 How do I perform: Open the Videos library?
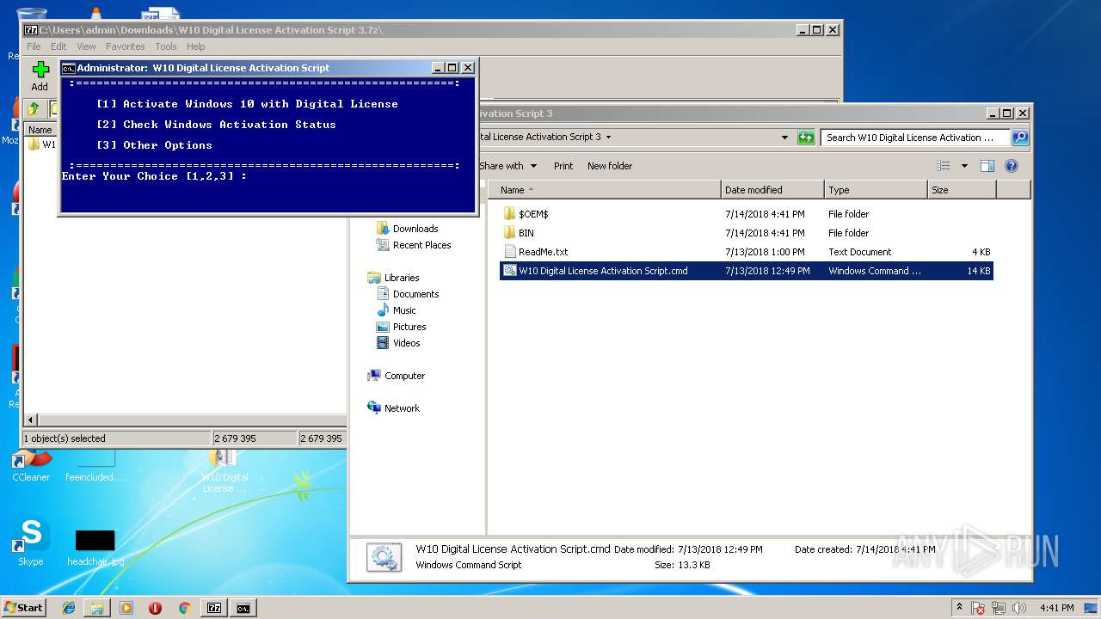(x=406, y=343)
